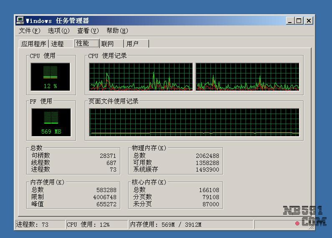Click the PF usage meter showing 569 MB

coord(51,122)
